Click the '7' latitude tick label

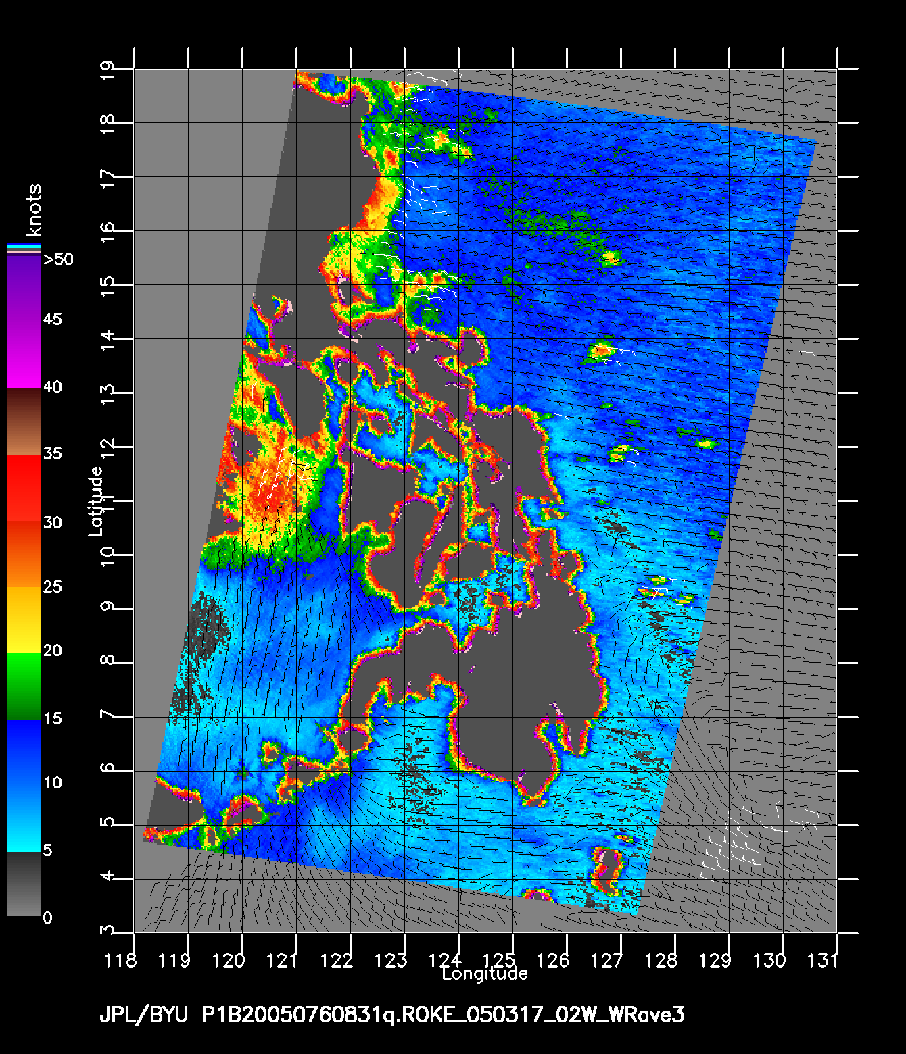tap(107, 713)
